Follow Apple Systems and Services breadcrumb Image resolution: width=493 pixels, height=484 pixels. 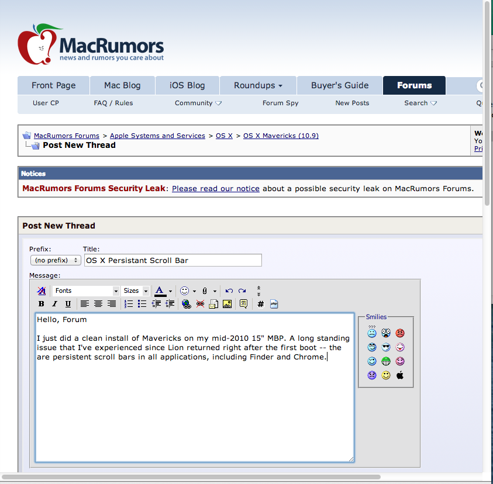(157, 136)
